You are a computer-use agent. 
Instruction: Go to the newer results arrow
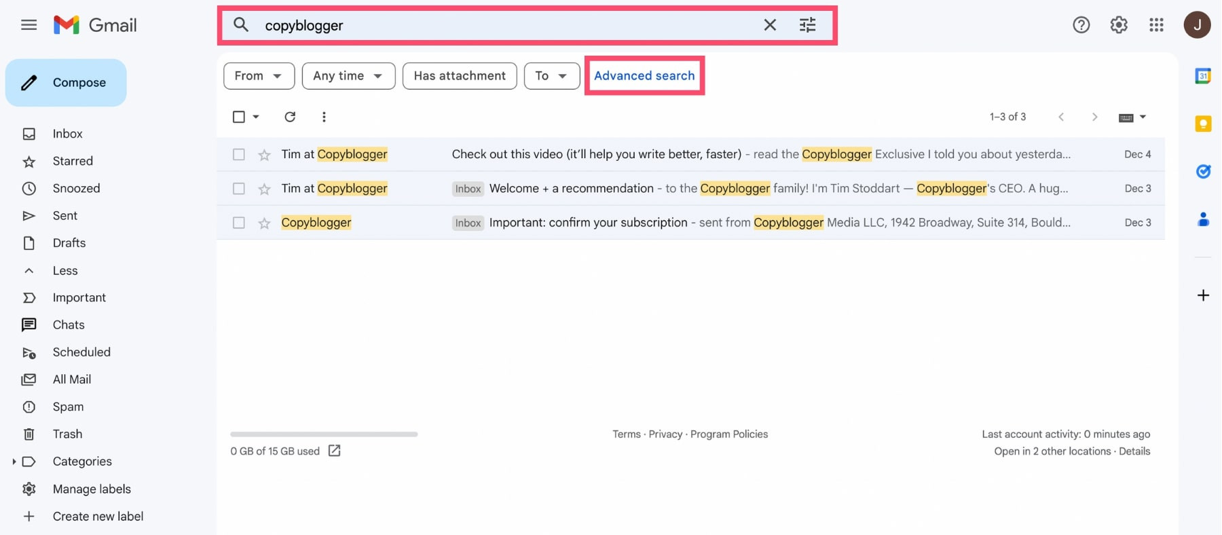click(x=1061, y=117)
